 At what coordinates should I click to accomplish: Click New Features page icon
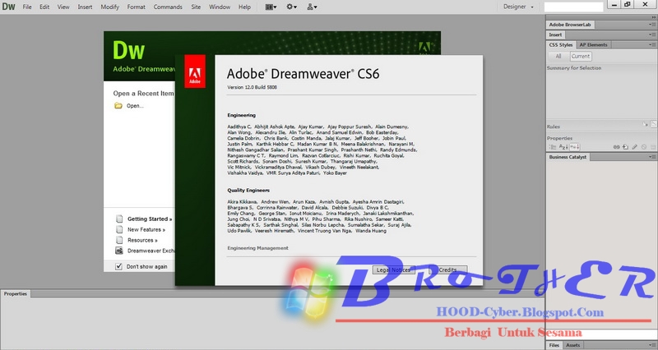tap(119, 229)
